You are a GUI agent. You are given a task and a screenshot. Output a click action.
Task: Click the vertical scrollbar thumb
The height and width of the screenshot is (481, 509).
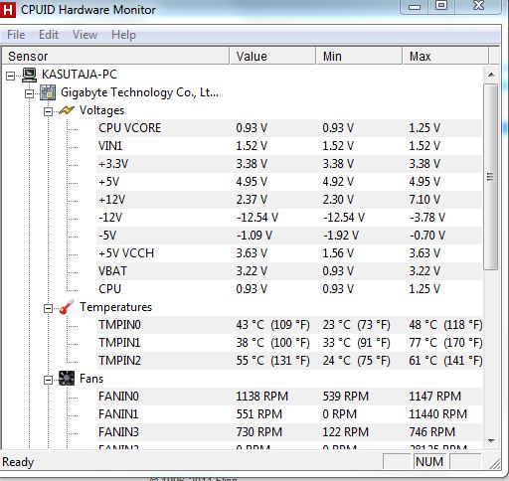pos(491,177)
